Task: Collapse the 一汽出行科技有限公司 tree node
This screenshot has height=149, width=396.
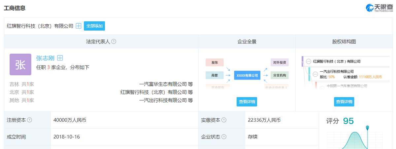Action: [x=315, y=74]
